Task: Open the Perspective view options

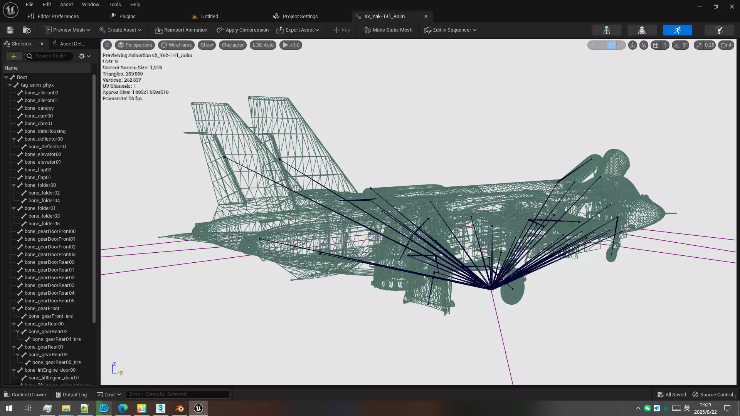Action: (x=135, y=45)
